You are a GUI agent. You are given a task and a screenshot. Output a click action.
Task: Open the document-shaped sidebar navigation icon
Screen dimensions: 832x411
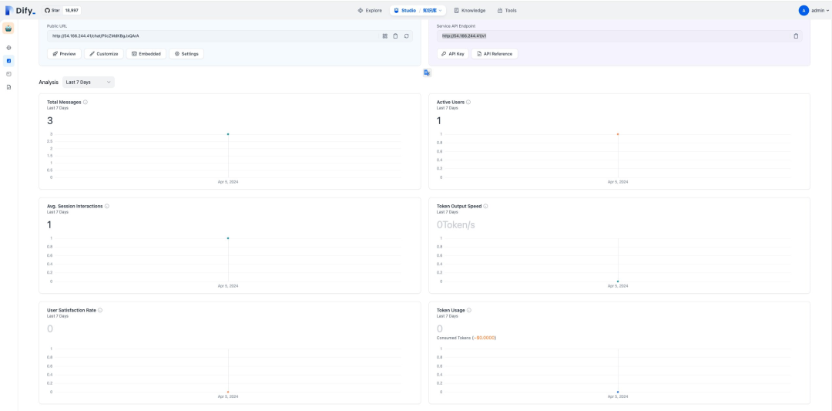[8, 87]
